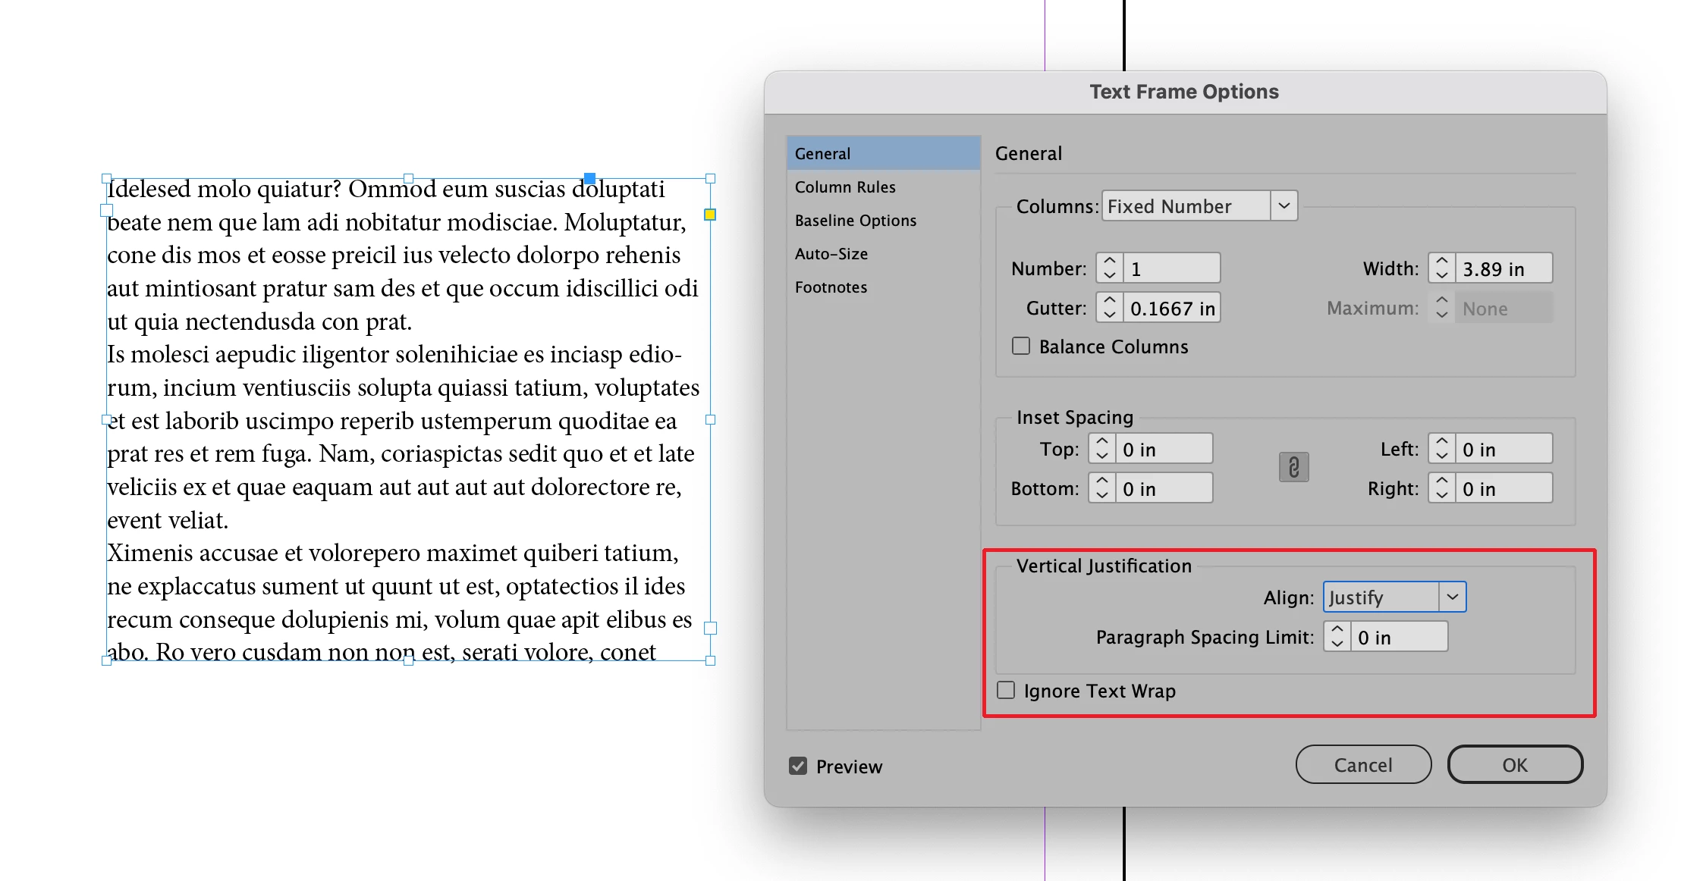Confirm with the OK button
The width and height of the screenshot is (1681, 881).
click(1515, 764)
